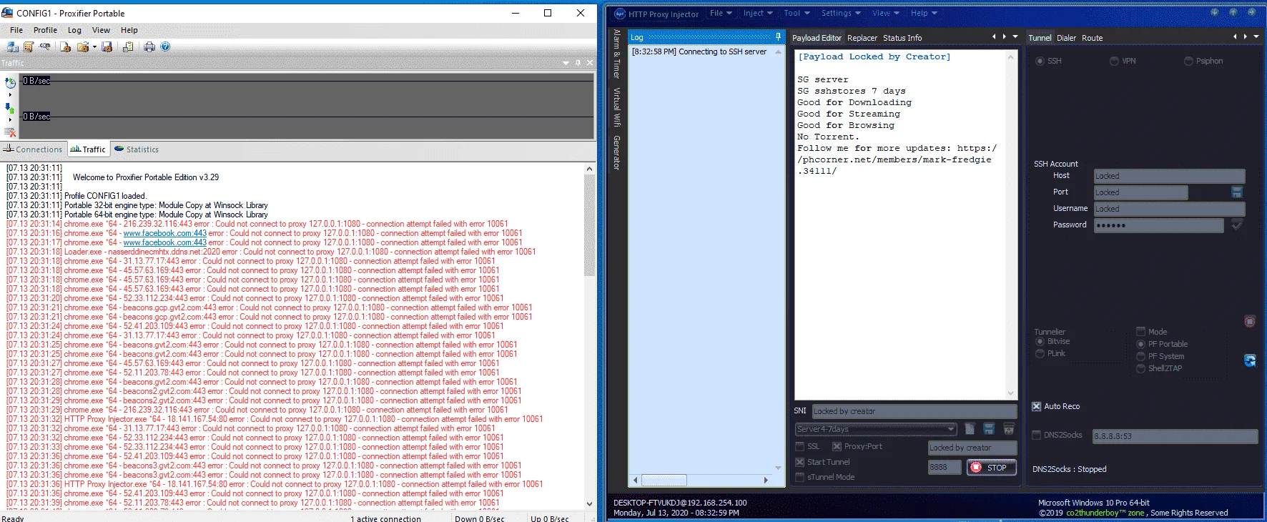
Task: Click the STOP button
Action: 992,468
